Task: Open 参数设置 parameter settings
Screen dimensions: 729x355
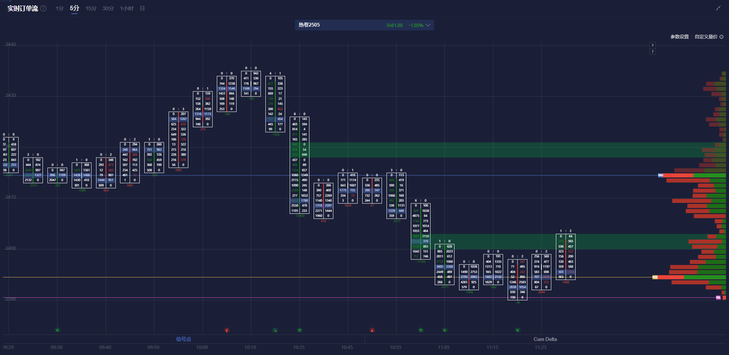Action: pyautogui.click(x=679, y=37)
